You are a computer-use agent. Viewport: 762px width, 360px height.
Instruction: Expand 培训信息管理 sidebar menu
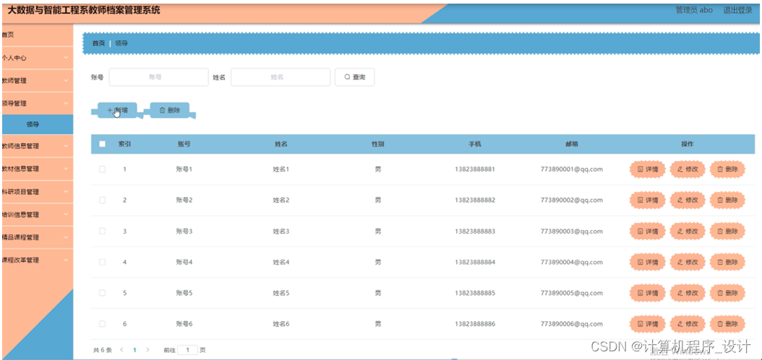[38, 214]
